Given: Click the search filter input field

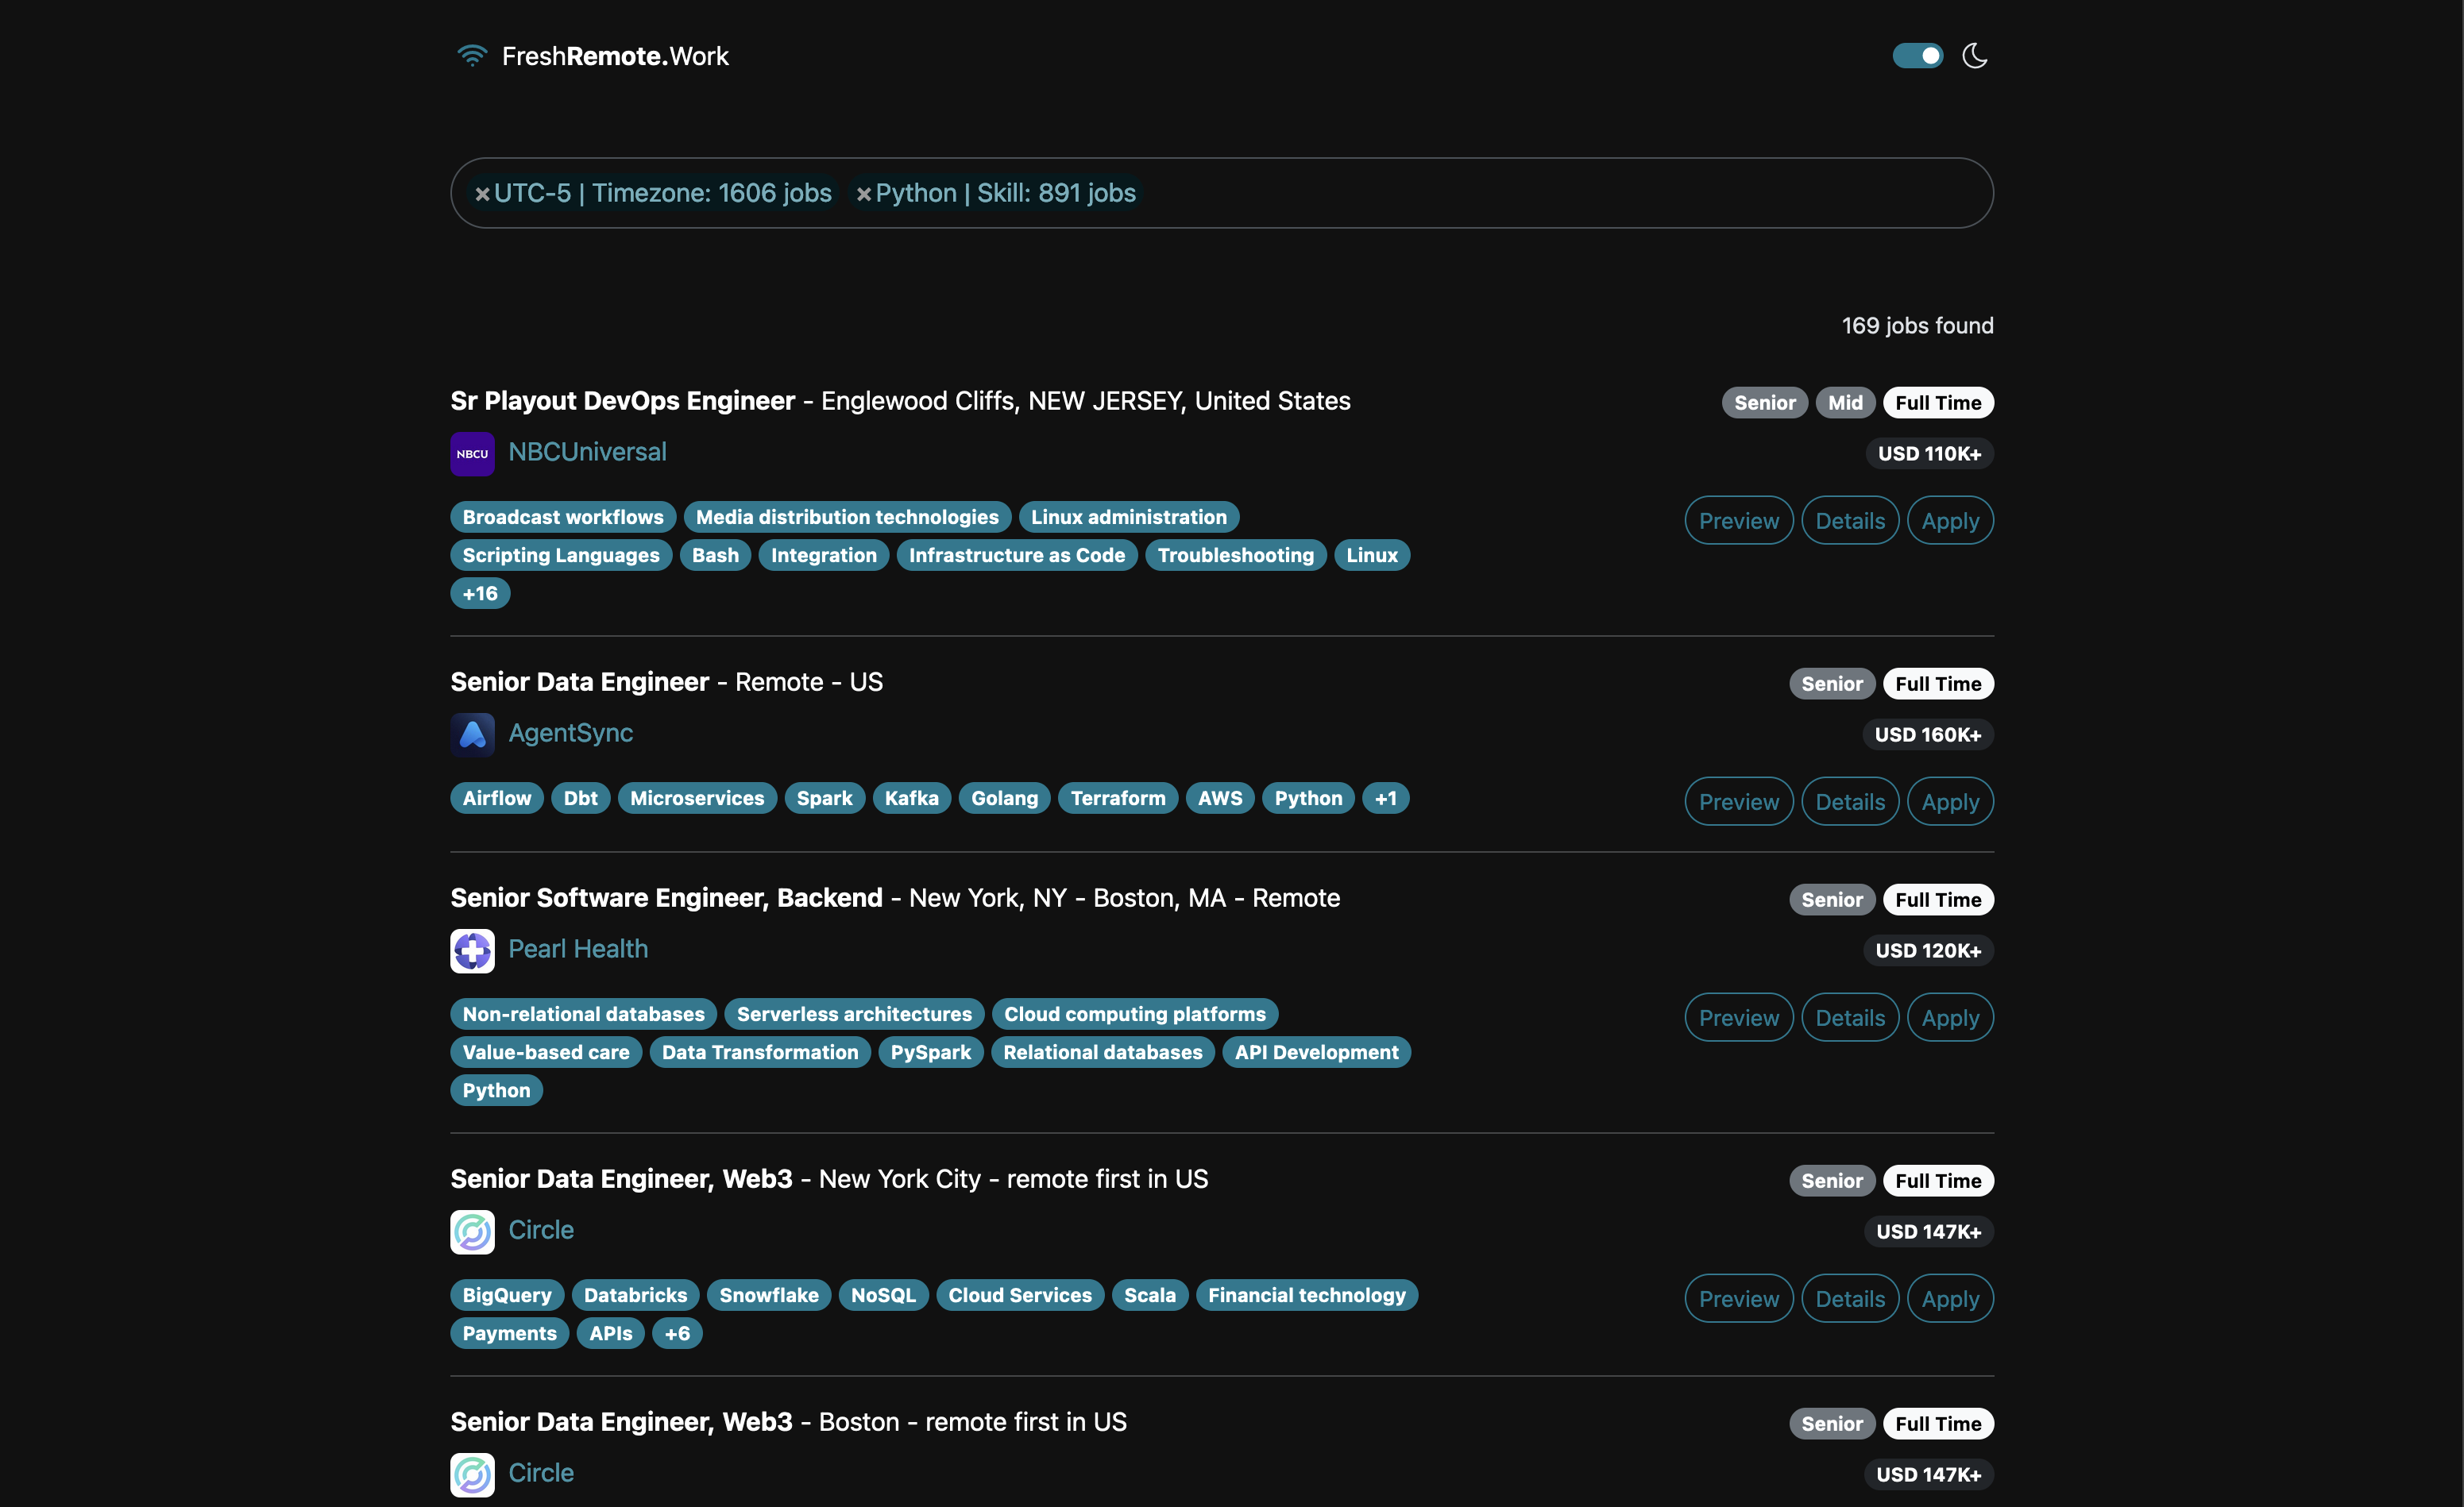Looking at the screenshot, I should coord(1560,193).
